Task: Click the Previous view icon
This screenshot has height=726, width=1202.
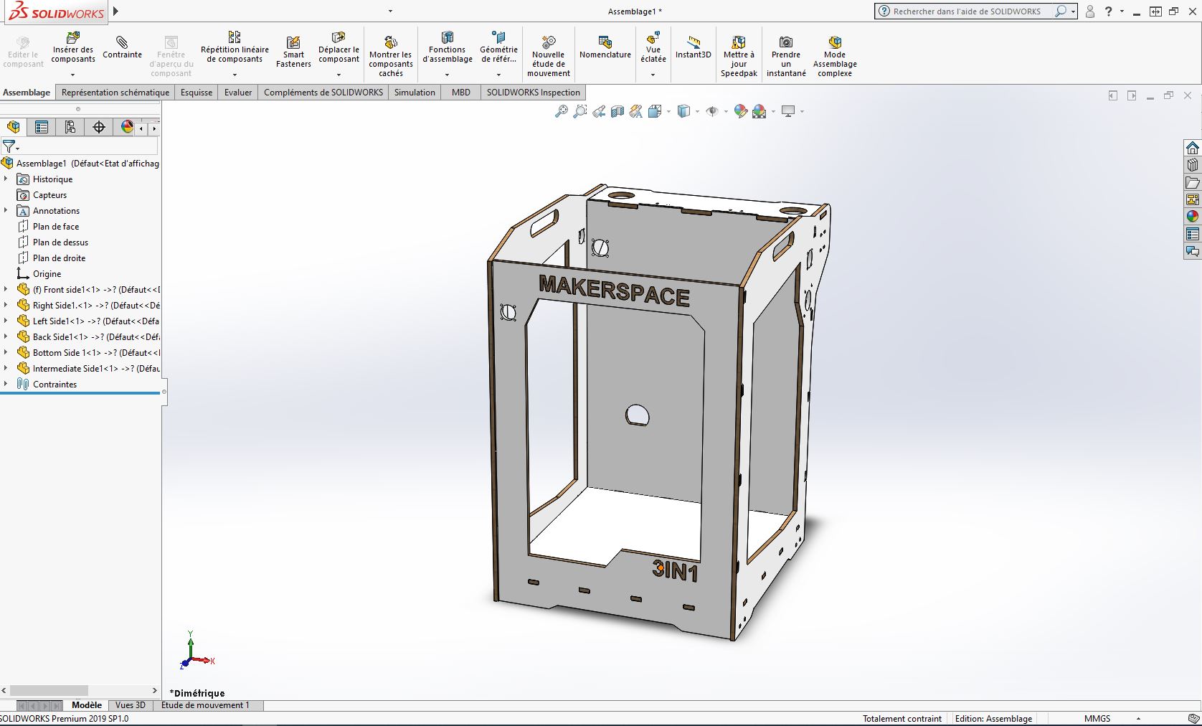Action: pos(599,111)
